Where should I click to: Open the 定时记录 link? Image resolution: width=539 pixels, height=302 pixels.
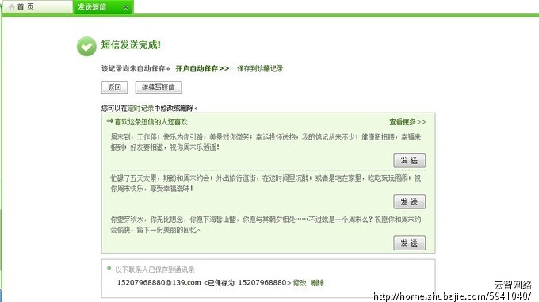[x=140, y=109]
